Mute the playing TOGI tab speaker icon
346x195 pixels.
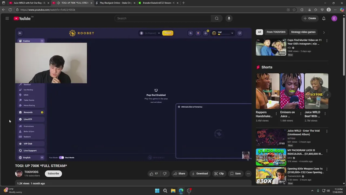click(58, 3)
